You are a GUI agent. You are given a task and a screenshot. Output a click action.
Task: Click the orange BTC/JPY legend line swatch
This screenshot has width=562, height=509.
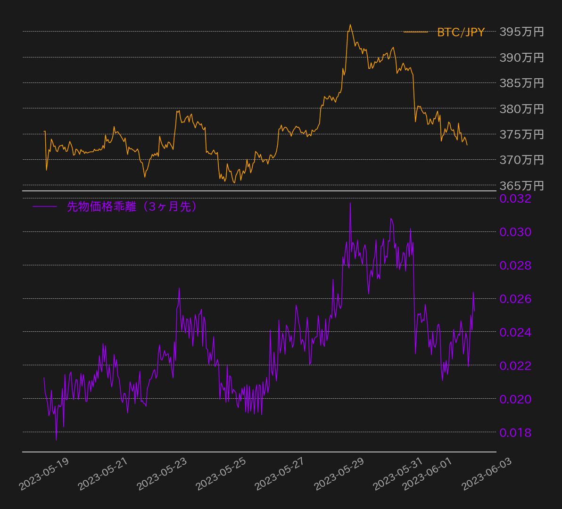(x=415, y=33)
